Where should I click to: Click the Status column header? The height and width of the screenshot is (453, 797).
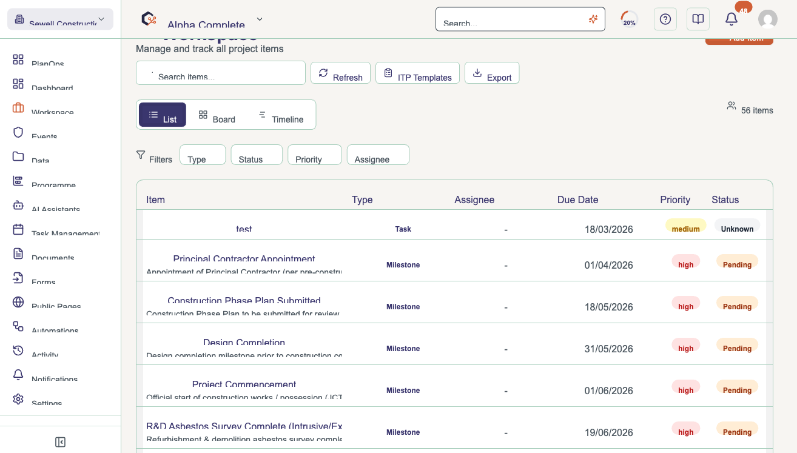[x=725, y=200]
